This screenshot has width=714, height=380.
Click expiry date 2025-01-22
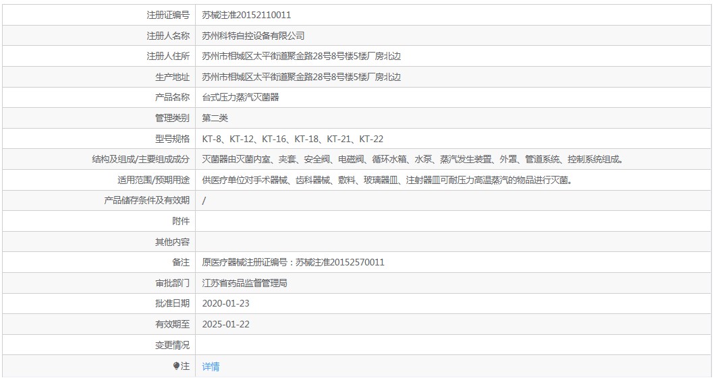click(x=226, y=325)
